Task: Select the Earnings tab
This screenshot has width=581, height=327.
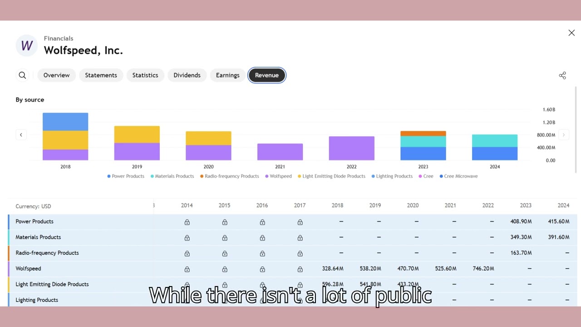Action: (227, 75)
